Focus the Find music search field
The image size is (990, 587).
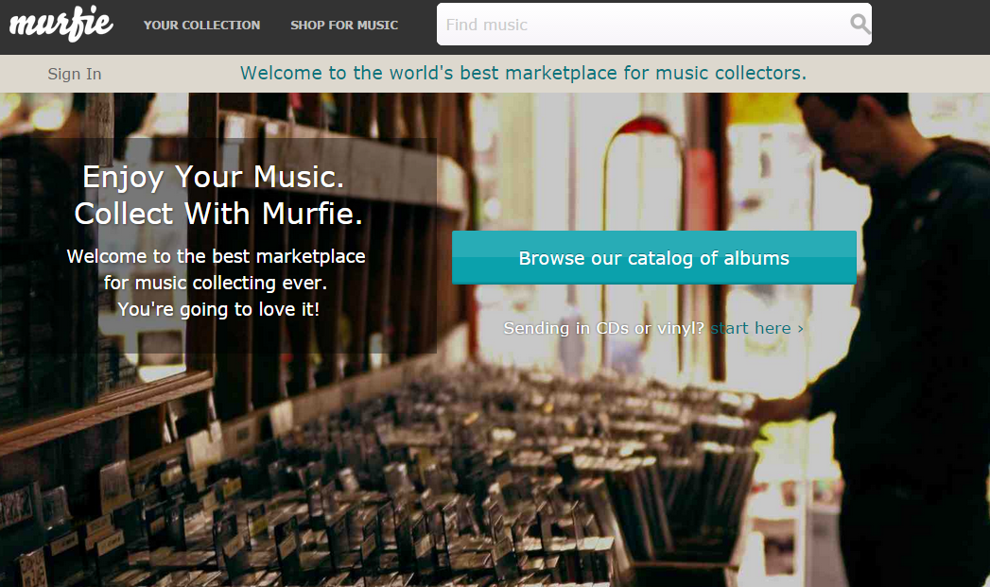tap(643, 25)
